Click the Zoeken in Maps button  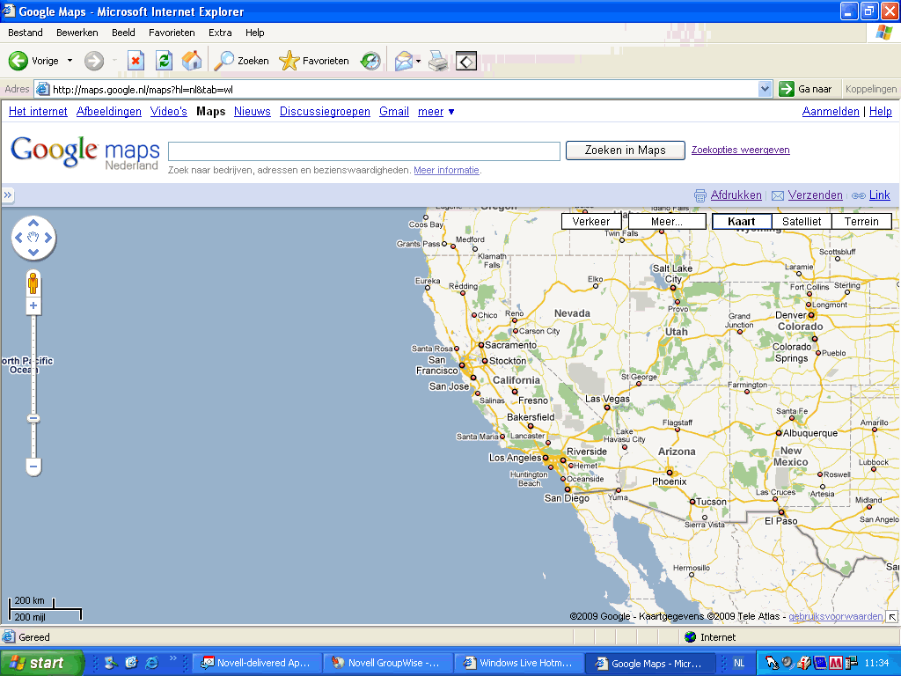tap(626, 150)
